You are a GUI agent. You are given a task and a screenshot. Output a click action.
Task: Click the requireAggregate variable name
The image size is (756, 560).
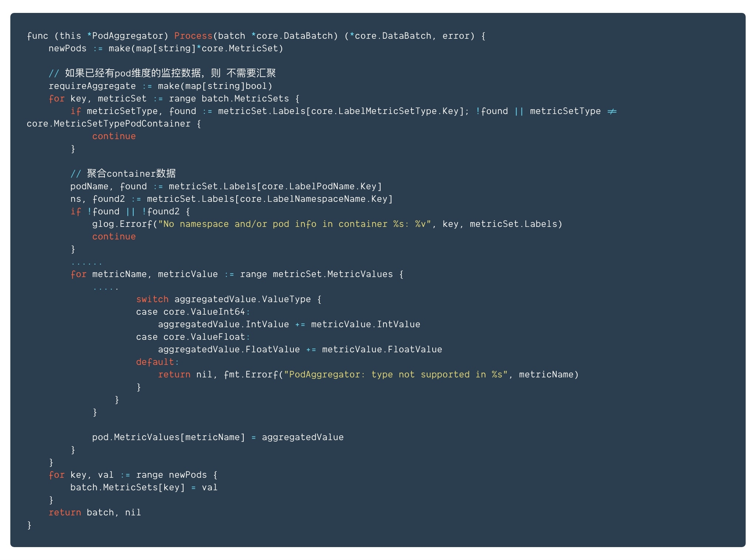click(x=92, y=86)
